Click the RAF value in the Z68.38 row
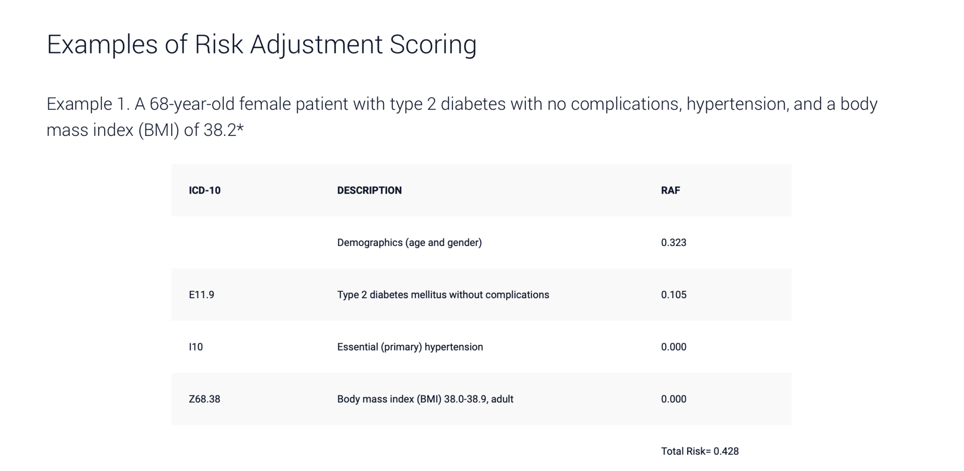964x471 pixels. (673, 399)
